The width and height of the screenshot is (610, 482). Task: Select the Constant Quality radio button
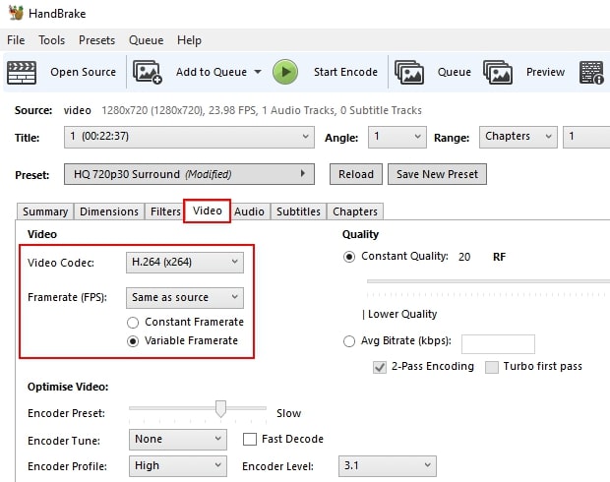click(349, 257)
